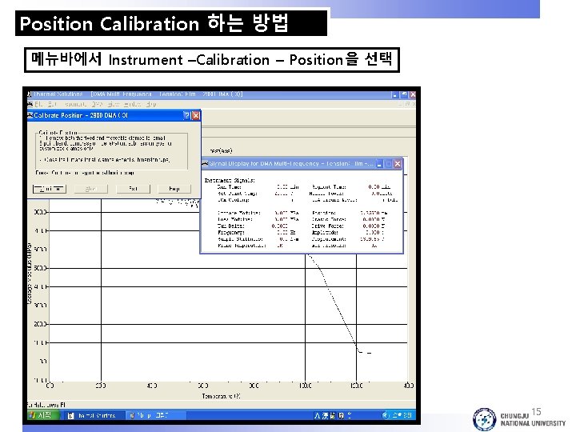The height and width of the screenshot is (432, 576).
Task: Click the 'Tan Delta:' signal label
Action: (230, 226)
